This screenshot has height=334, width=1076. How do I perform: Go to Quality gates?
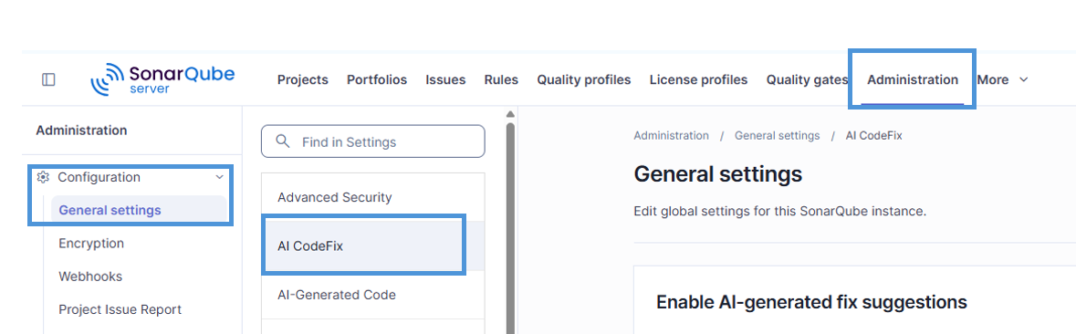click(807, 79)
